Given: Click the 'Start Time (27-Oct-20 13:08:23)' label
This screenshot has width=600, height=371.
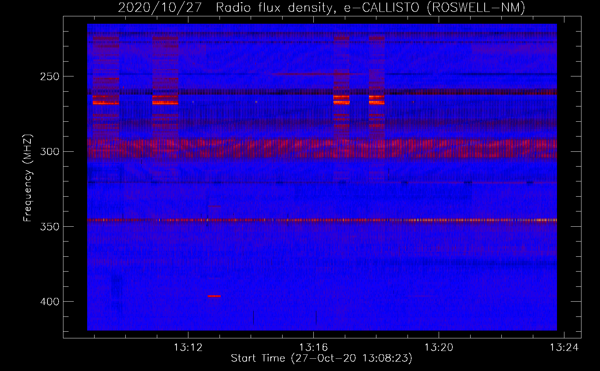Looking at the screenshot, I should pyautogui.click(x=322, y=358).
